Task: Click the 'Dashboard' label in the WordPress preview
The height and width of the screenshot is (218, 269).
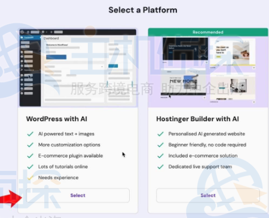Action: pyautogui.click(x=51, y=38)
